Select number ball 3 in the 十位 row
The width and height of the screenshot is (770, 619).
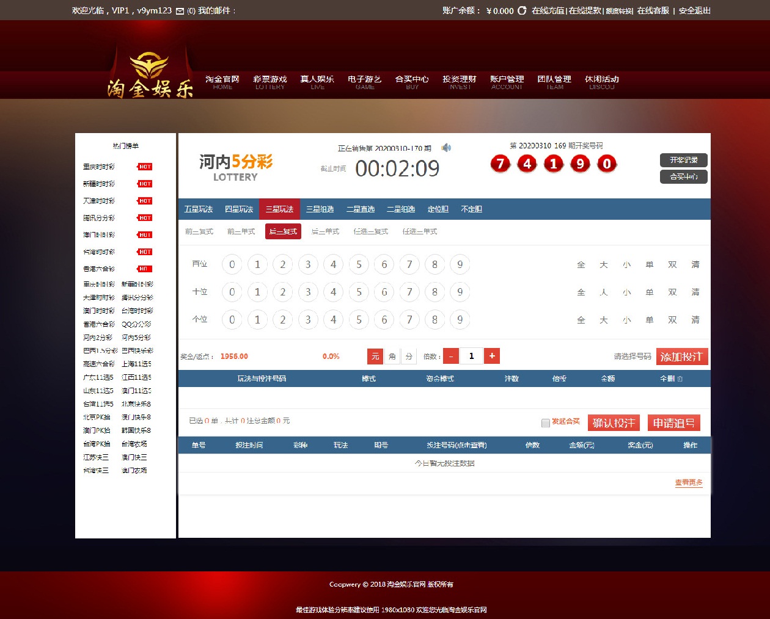coord(308,292)
